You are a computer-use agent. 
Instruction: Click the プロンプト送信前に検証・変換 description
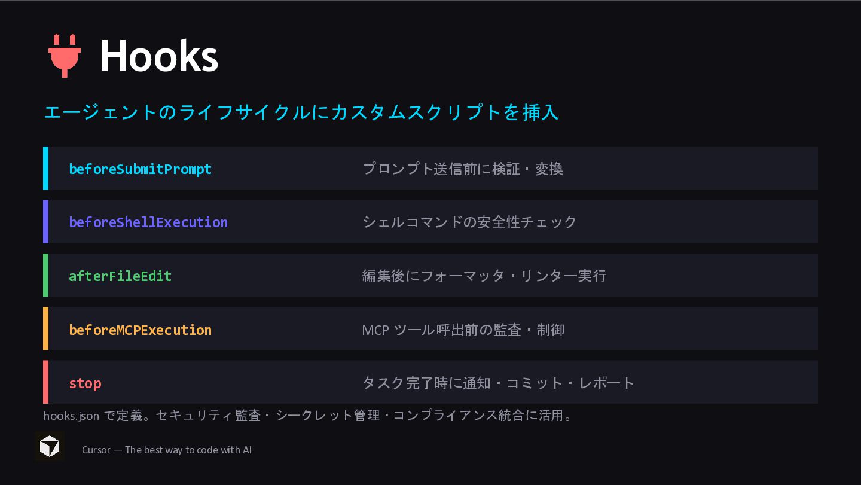[463, 169]
